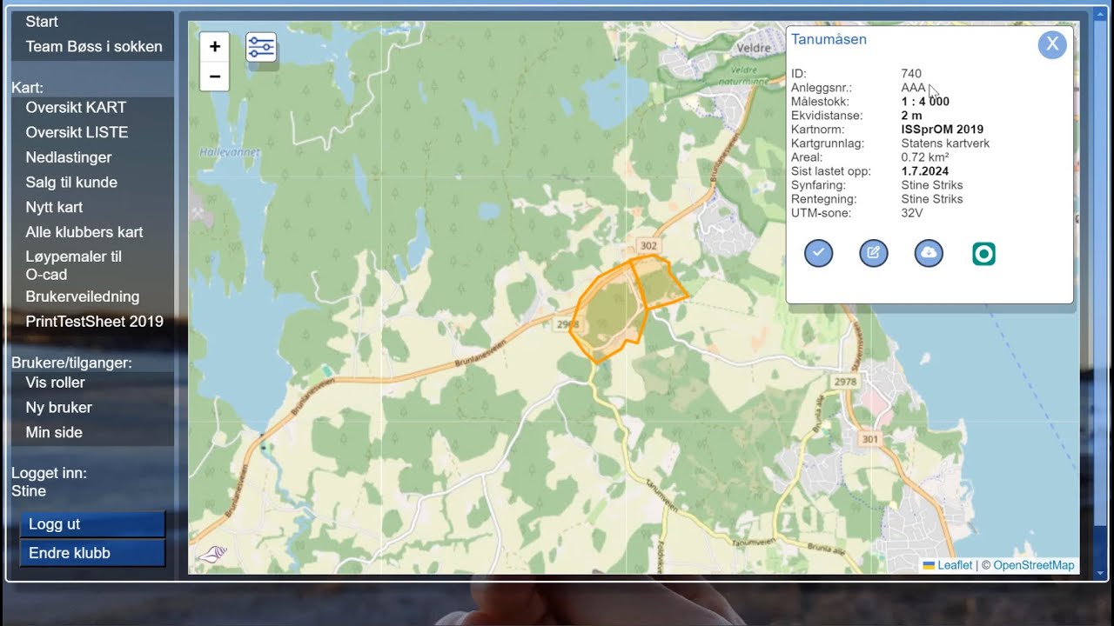Image resolution: width=1114 pixels, height=626 pixels.
Task: Open PrintTestSheet 2019
Action: coord(92,322)
